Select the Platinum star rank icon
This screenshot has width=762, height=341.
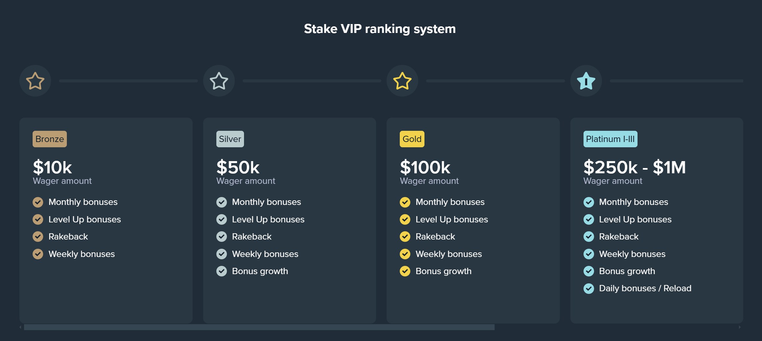(586, 81)
